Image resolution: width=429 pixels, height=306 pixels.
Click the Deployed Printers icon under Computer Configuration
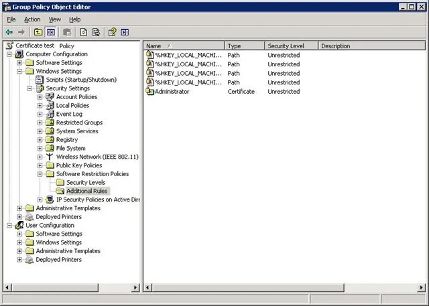pyautogui.click(x=29, y=217)
